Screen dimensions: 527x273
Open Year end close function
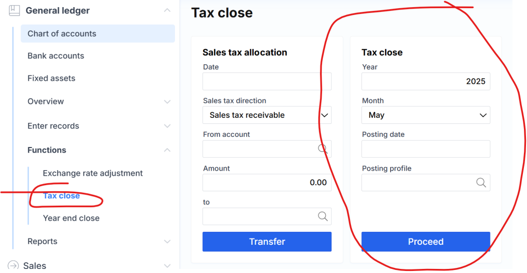(71, 218)
